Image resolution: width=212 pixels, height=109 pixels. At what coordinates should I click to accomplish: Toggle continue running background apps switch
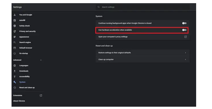coord(184,23)
